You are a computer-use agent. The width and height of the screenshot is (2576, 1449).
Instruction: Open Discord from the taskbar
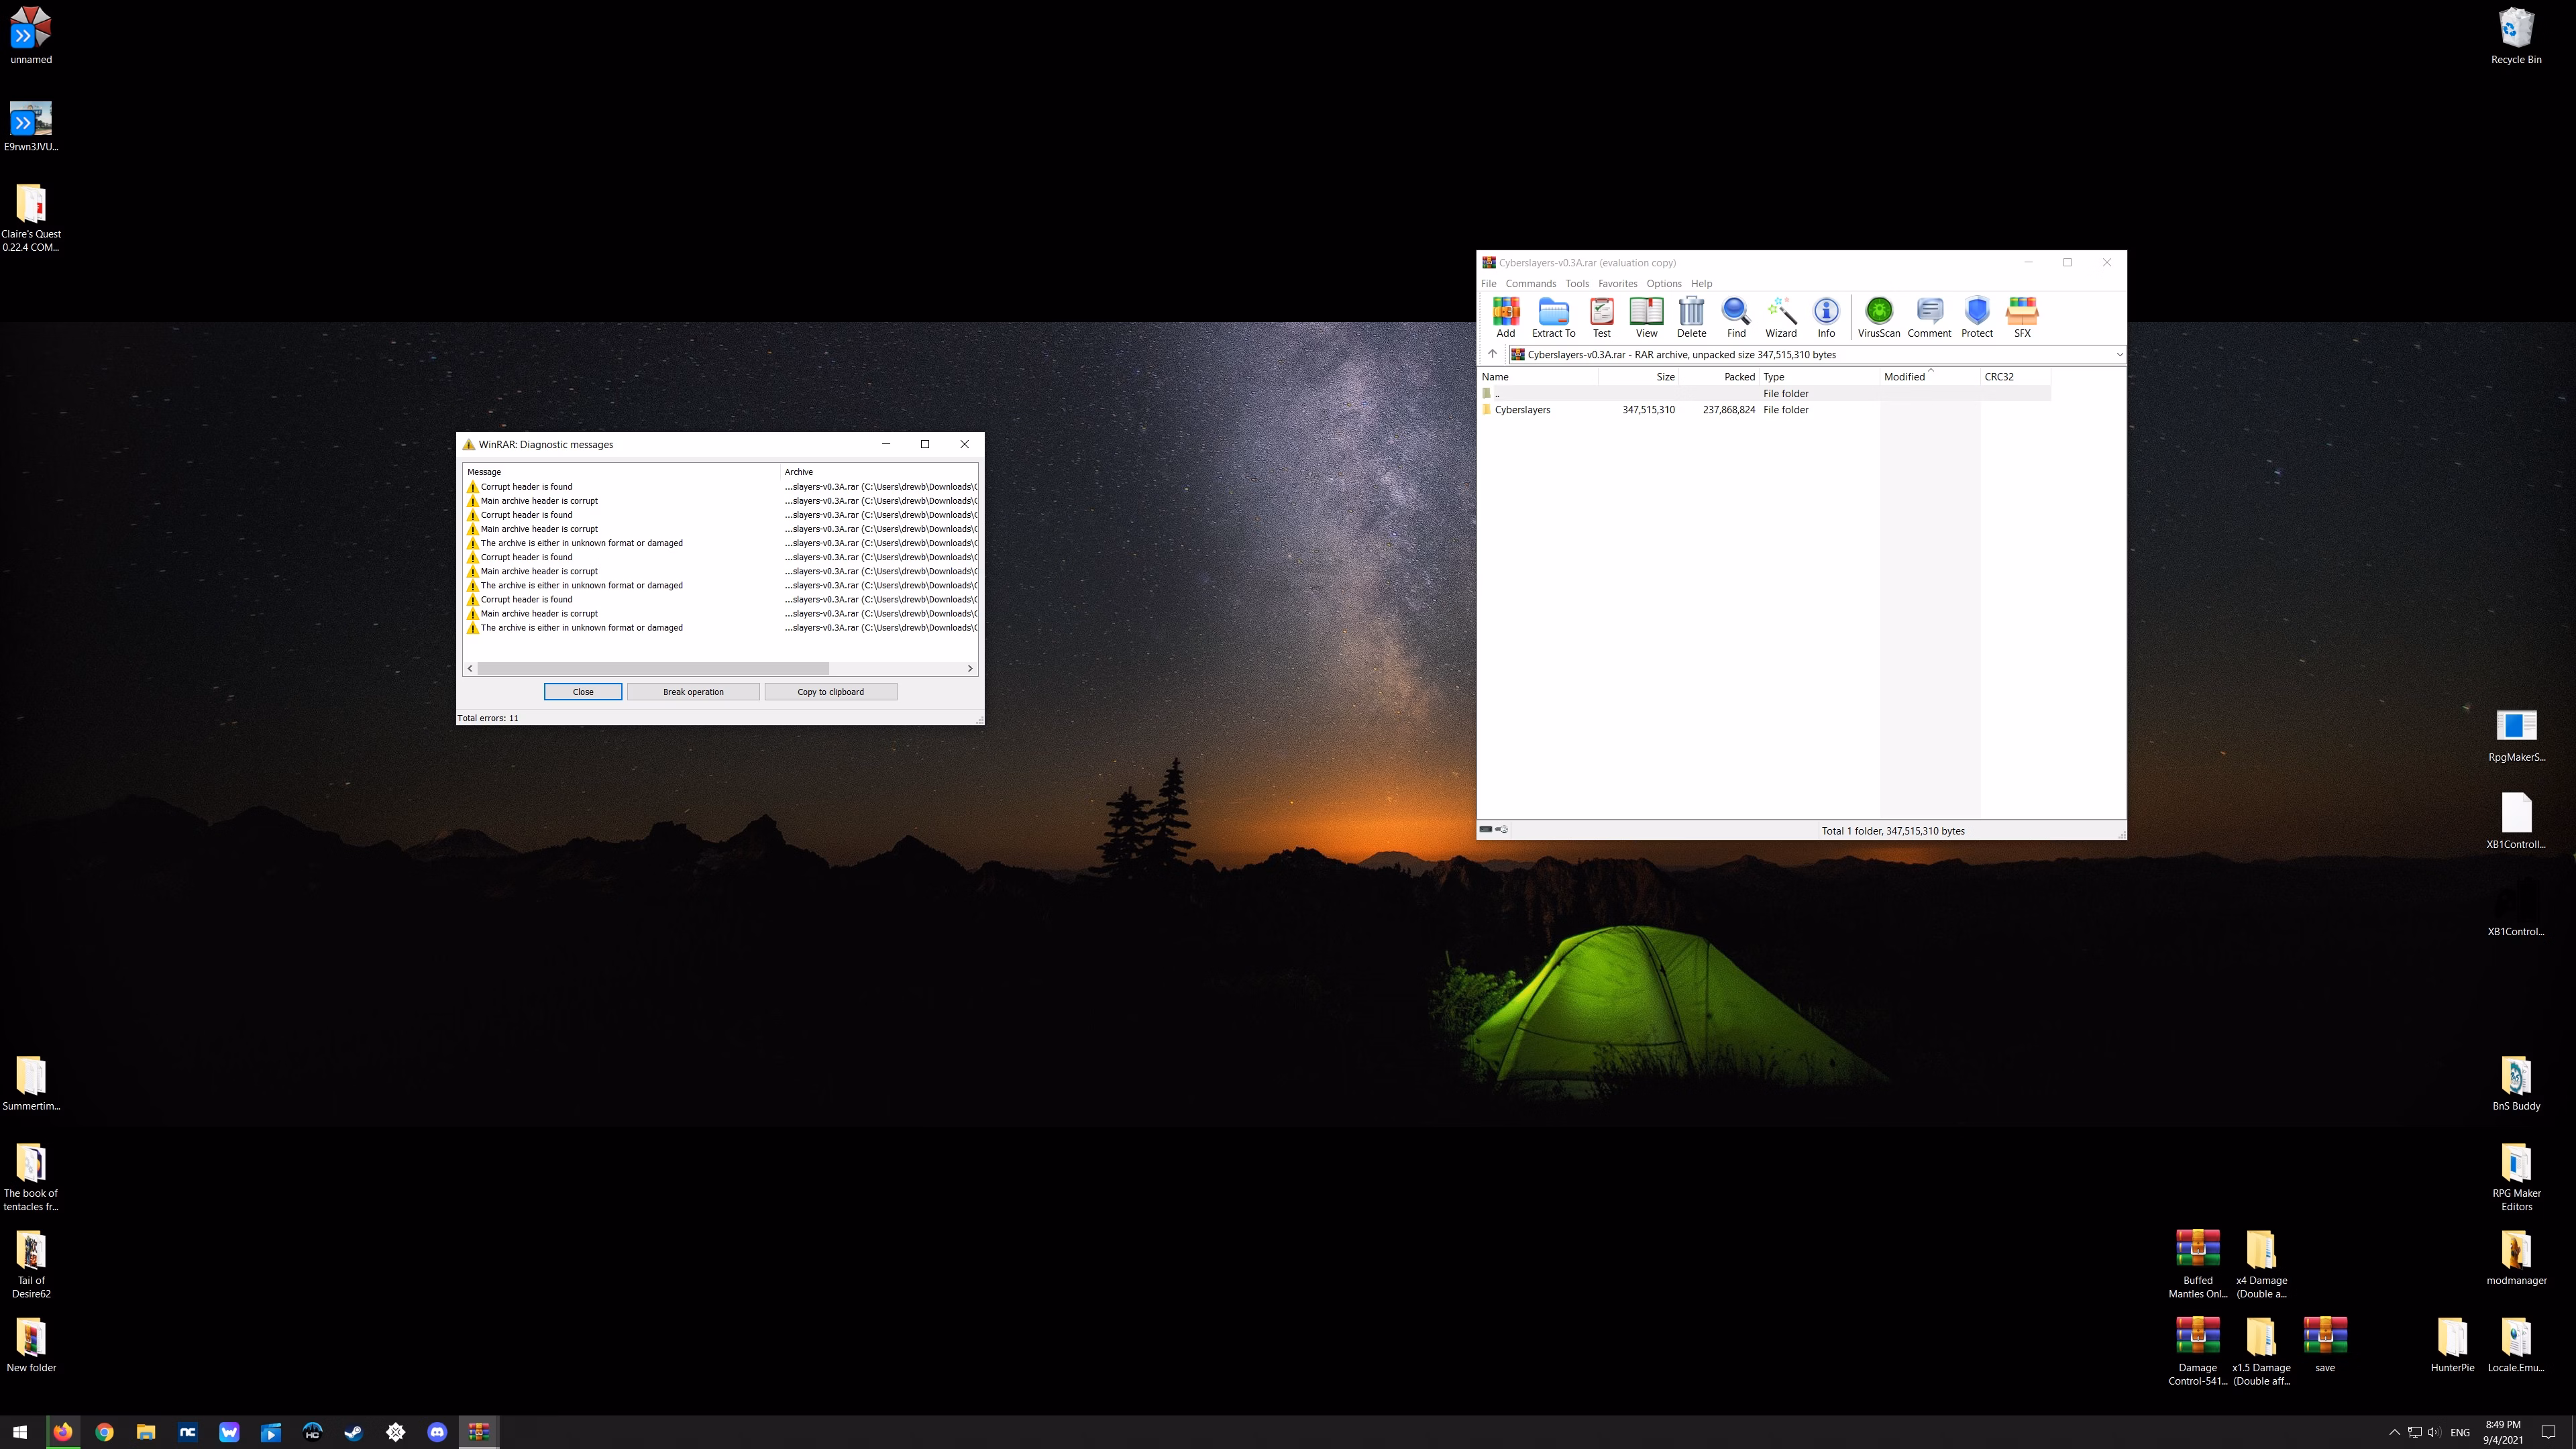pos(437,1432)
